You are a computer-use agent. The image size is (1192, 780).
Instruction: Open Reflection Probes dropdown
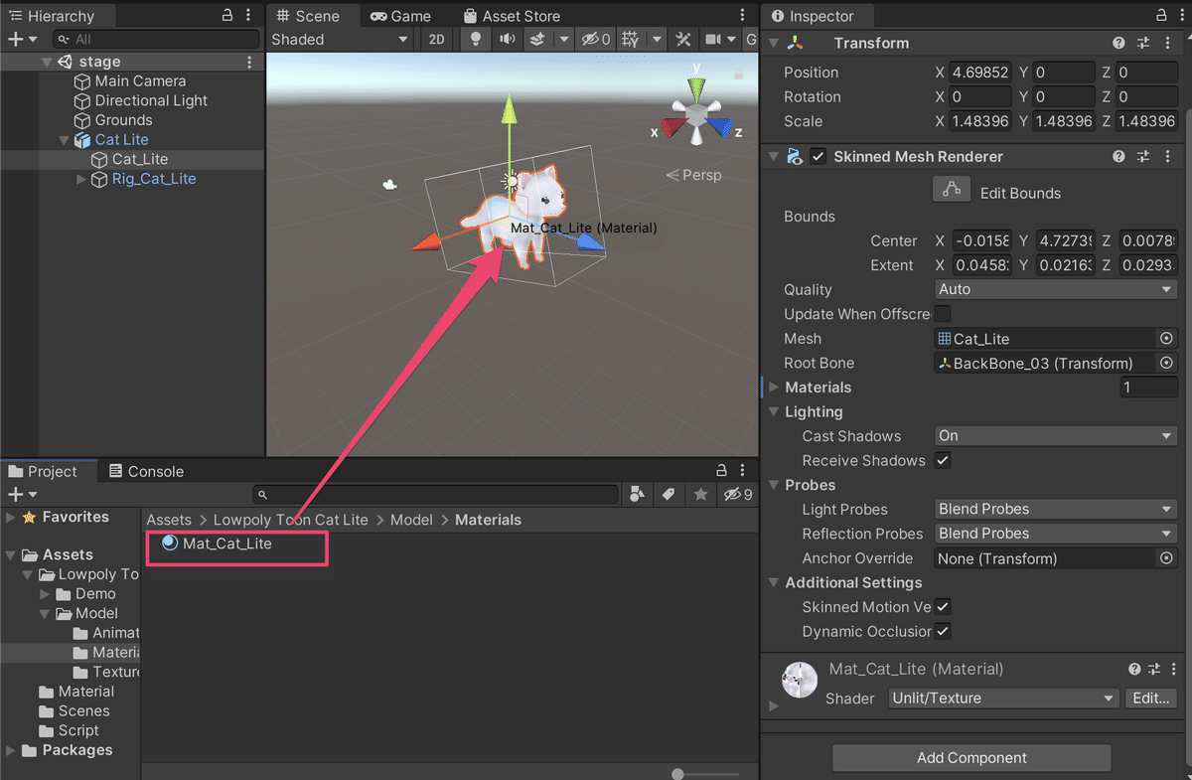1056,534
